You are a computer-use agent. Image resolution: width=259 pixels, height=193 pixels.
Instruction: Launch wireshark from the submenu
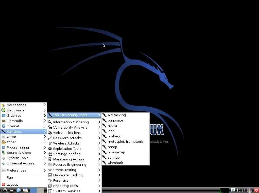click(126, 163)
